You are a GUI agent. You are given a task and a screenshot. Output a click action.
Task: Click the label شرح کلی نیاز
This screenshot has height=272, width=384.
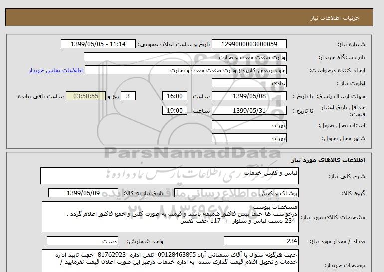(347, 176)
